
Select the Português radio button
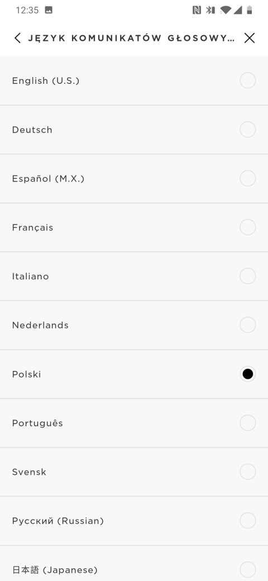click(248, 423)
